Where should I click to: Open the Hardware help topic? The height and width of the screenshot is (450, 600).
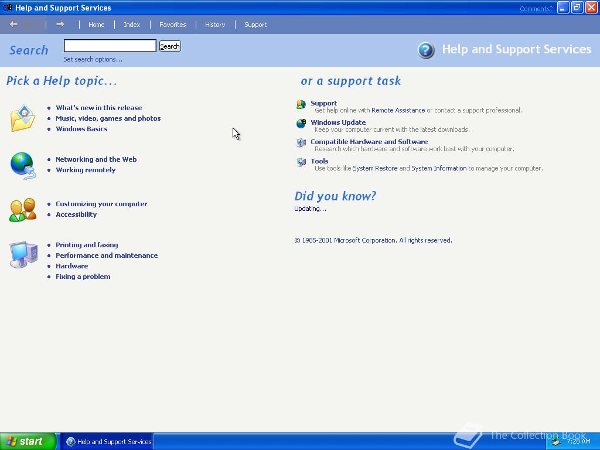tap(72, 266)
